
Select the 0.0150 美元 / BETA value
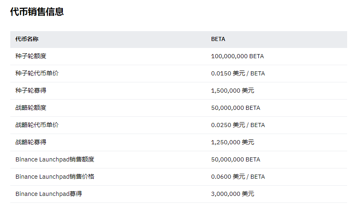(238, 73)
